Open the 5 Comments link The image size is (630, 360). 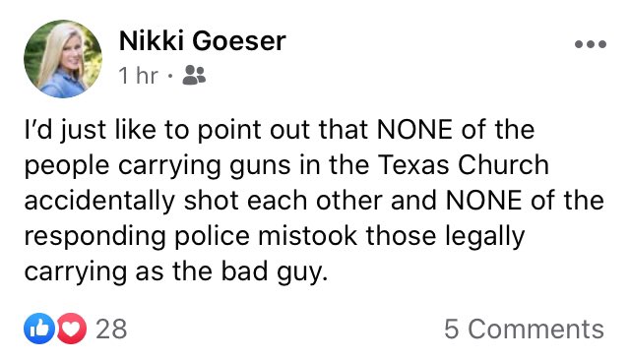coord(524,330)
